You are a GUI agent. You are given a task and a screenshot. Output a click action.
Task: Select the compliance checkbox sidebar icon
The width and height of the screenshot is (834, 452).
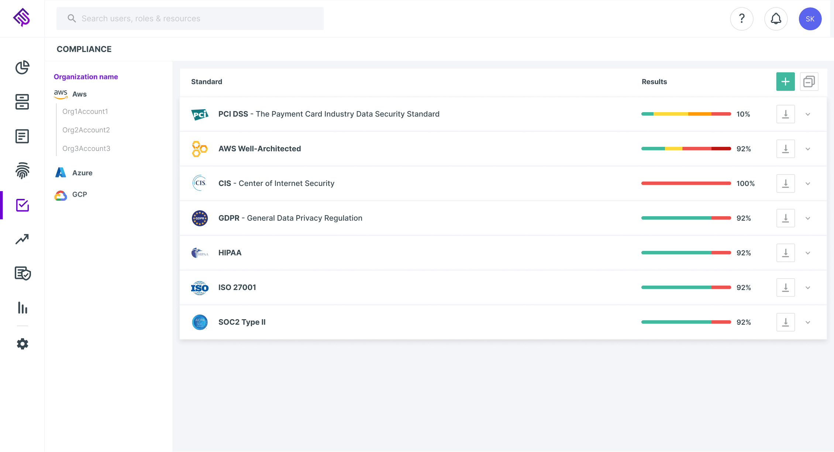(23, 205)
